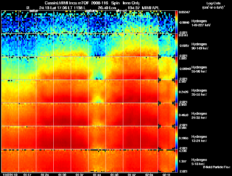
Task: Click the 01:44 panel in the 35-55 keV row
Action: coord(97,91)
